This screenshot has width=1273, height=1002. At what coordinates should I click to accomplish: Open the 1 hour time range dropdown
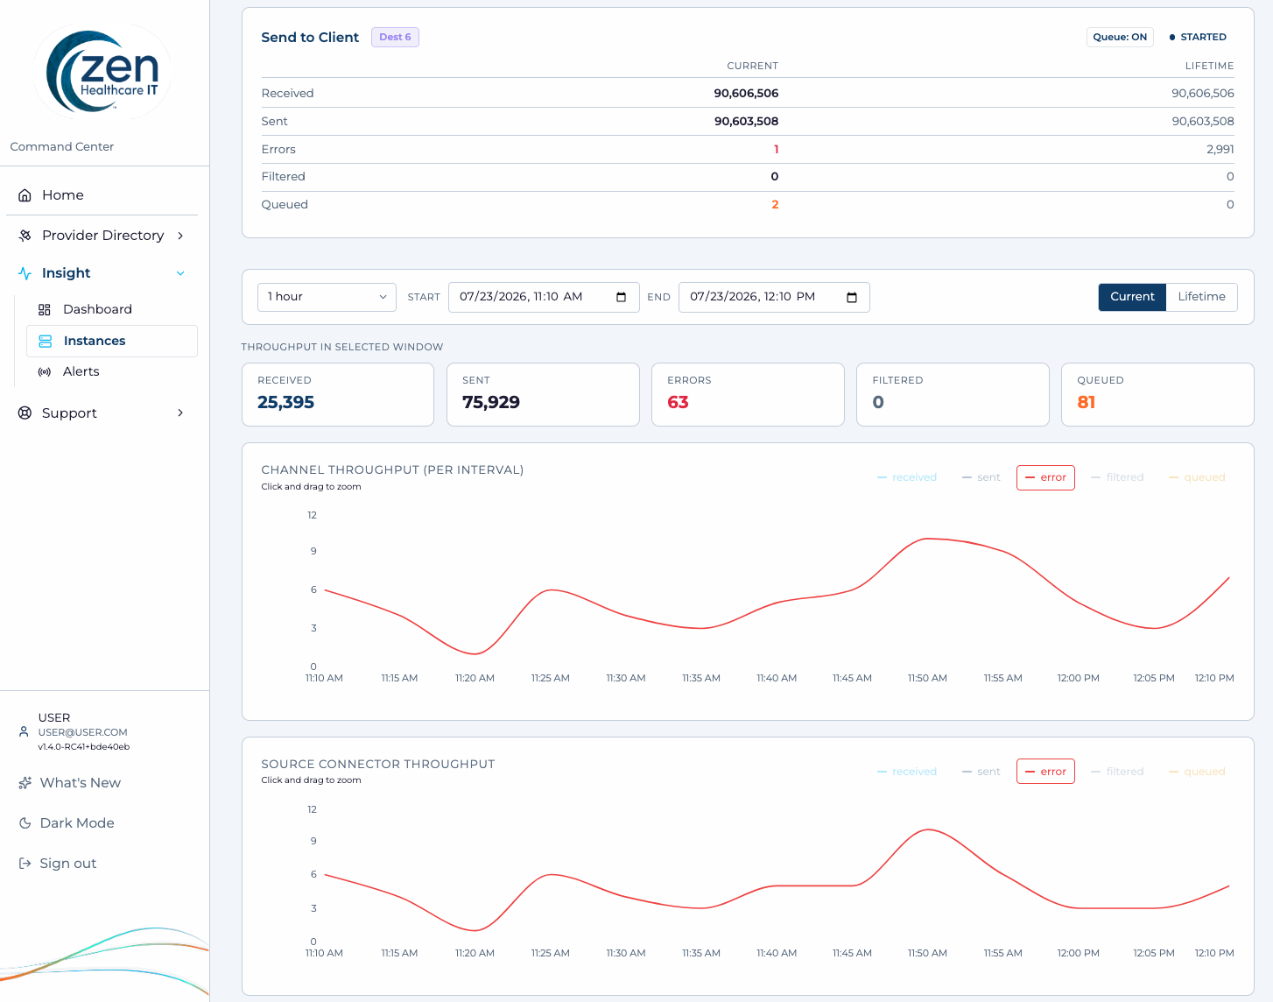tap(327, 297)
